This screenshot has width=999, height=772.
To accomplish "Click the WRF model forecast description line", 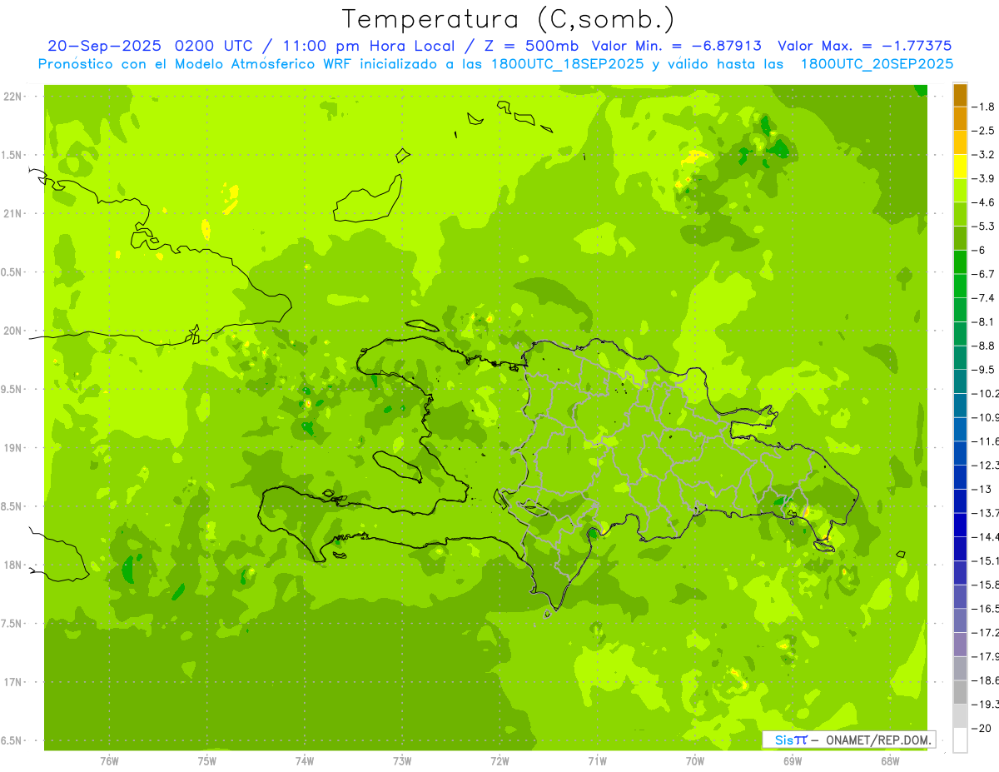I will pos(495,63).
